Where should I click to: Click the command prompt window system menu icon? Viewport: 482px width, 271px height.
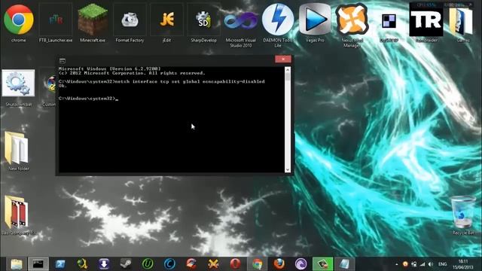[63, 60]
